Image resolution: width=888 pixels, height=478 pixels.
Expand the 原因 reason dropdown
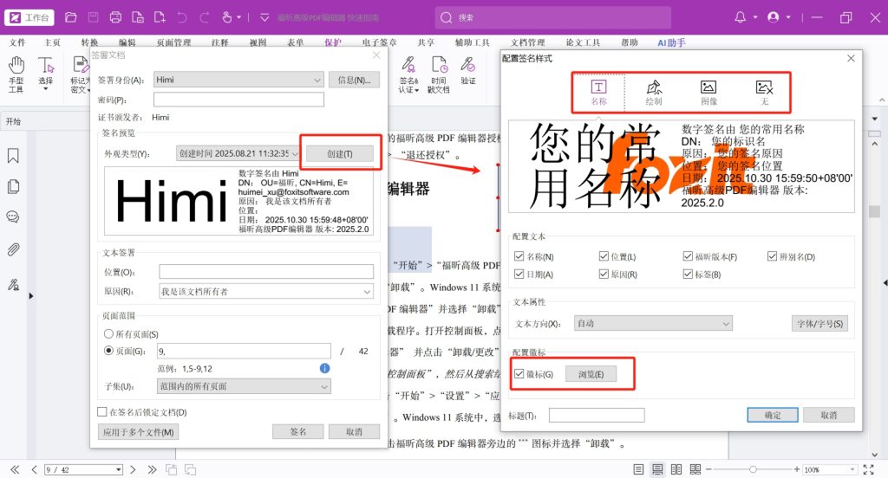pos(367,292)
